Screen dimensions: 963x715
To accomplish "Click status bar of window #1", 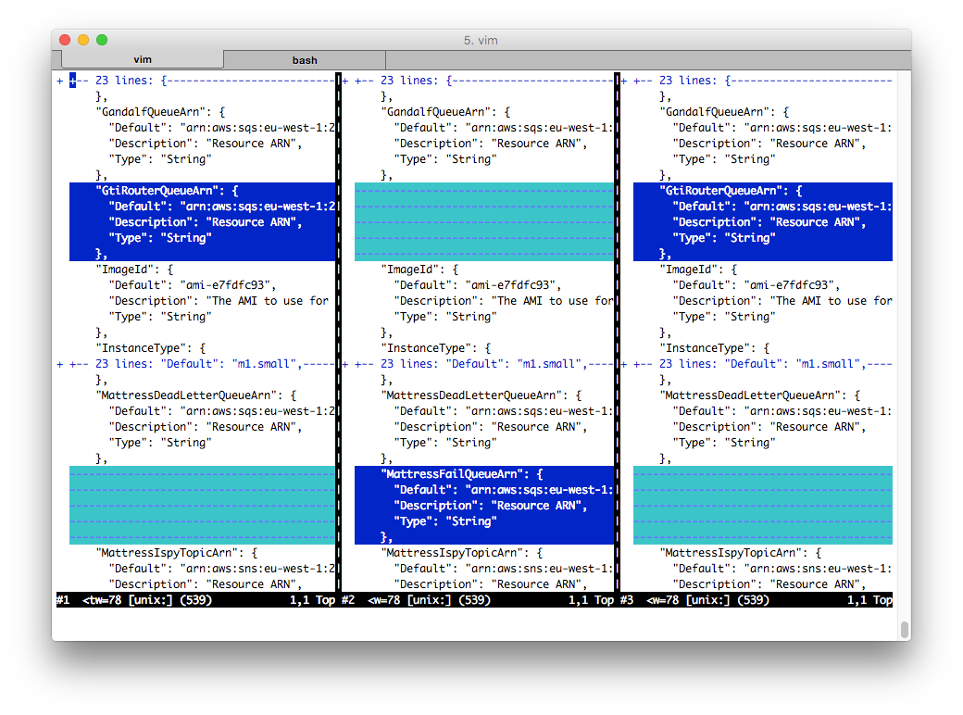I will [196, 600].
